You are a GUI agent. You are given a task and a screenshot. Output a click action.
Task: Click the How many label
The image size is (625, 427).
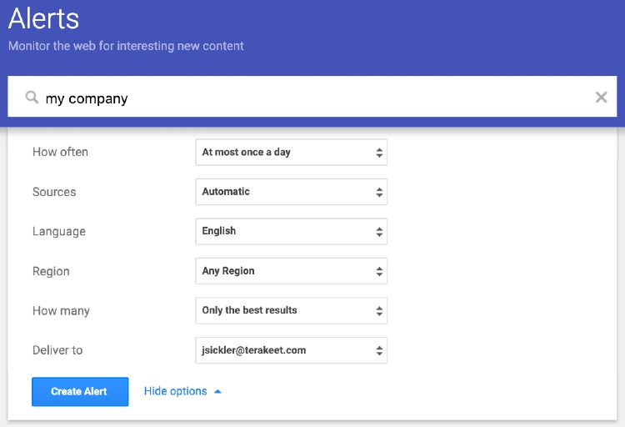[x=61, y=311]
